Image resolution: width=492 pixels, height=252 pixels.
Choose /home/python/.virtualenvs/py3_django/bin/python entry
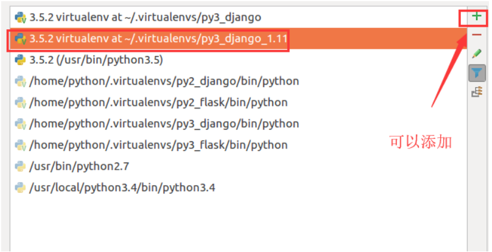(x=239, y=124)
